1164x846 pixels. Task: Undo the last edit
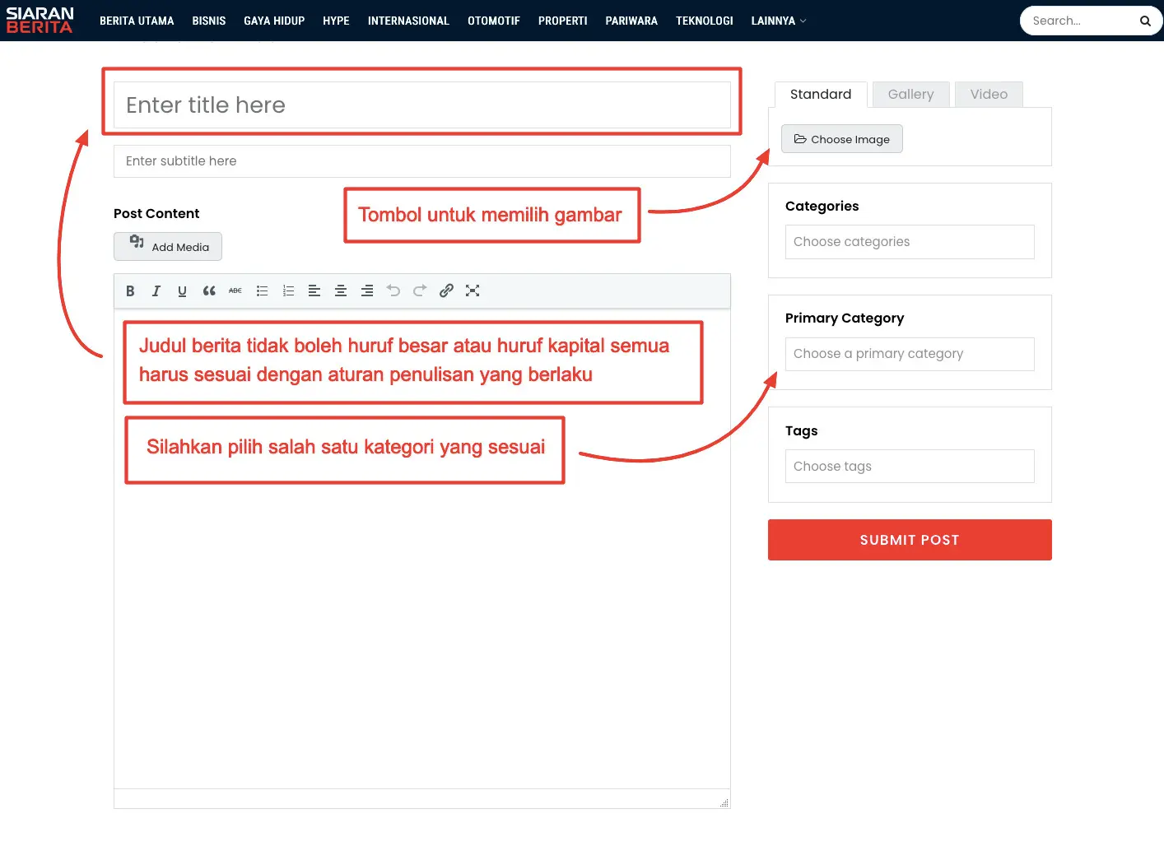pos(393,291)
